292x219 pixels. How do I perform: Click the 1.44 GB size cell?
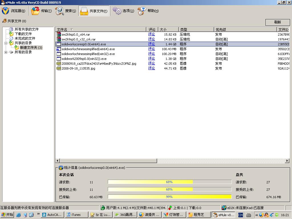coord(171,44)
